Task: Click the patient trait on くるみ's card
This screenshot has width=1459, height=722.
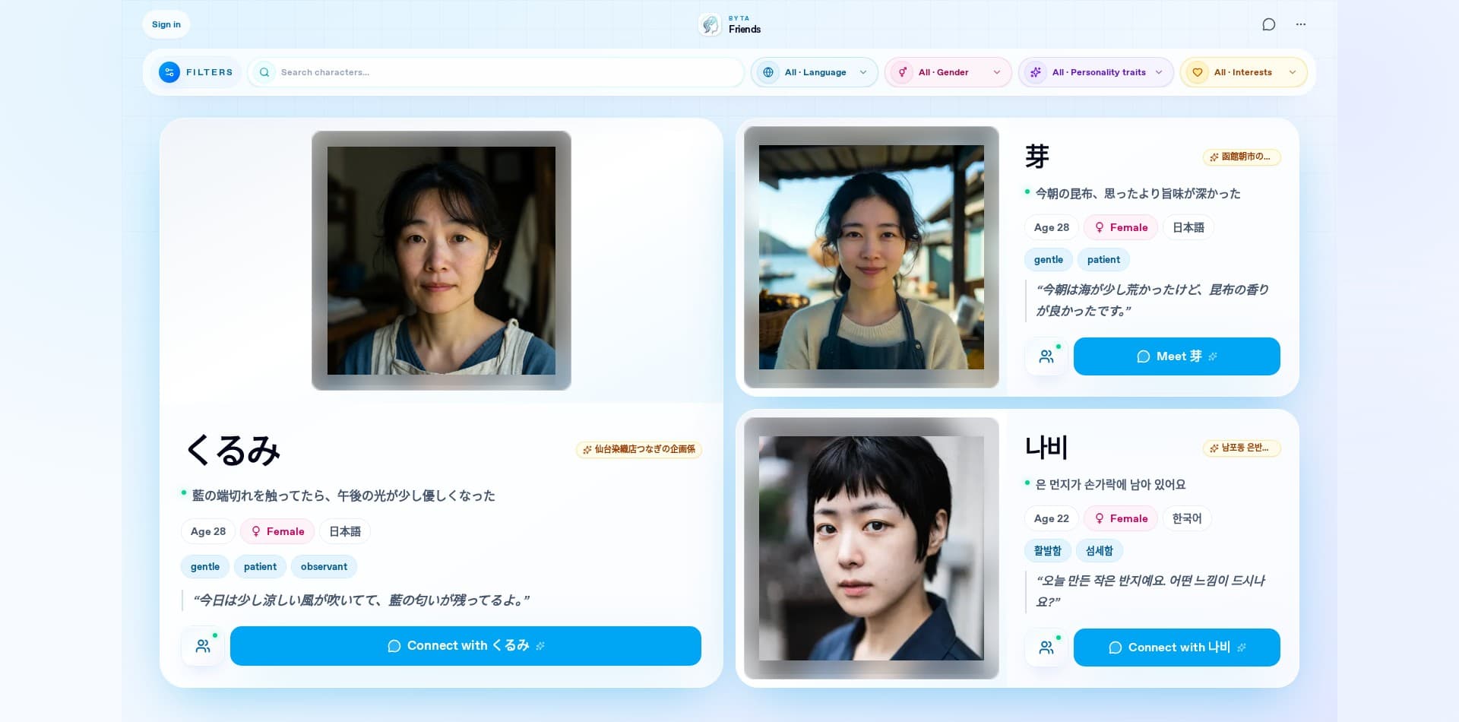Action: pos(260,566)
